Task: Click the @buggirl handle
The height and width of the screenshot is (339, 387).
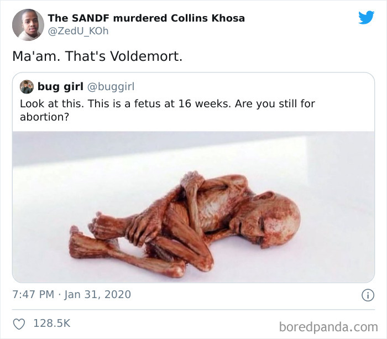Action: click(111, 87)
